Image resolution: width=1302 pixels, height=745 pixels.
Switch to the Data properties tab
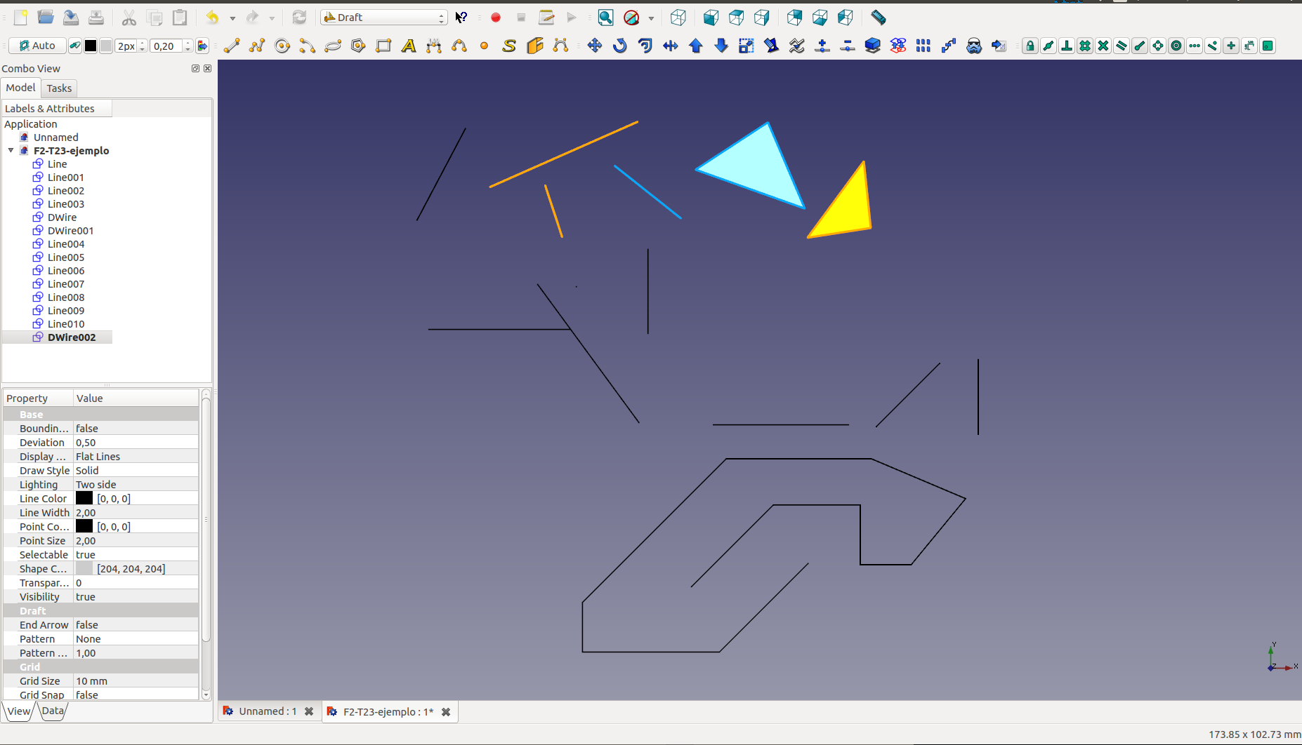(x=53, y=711)
